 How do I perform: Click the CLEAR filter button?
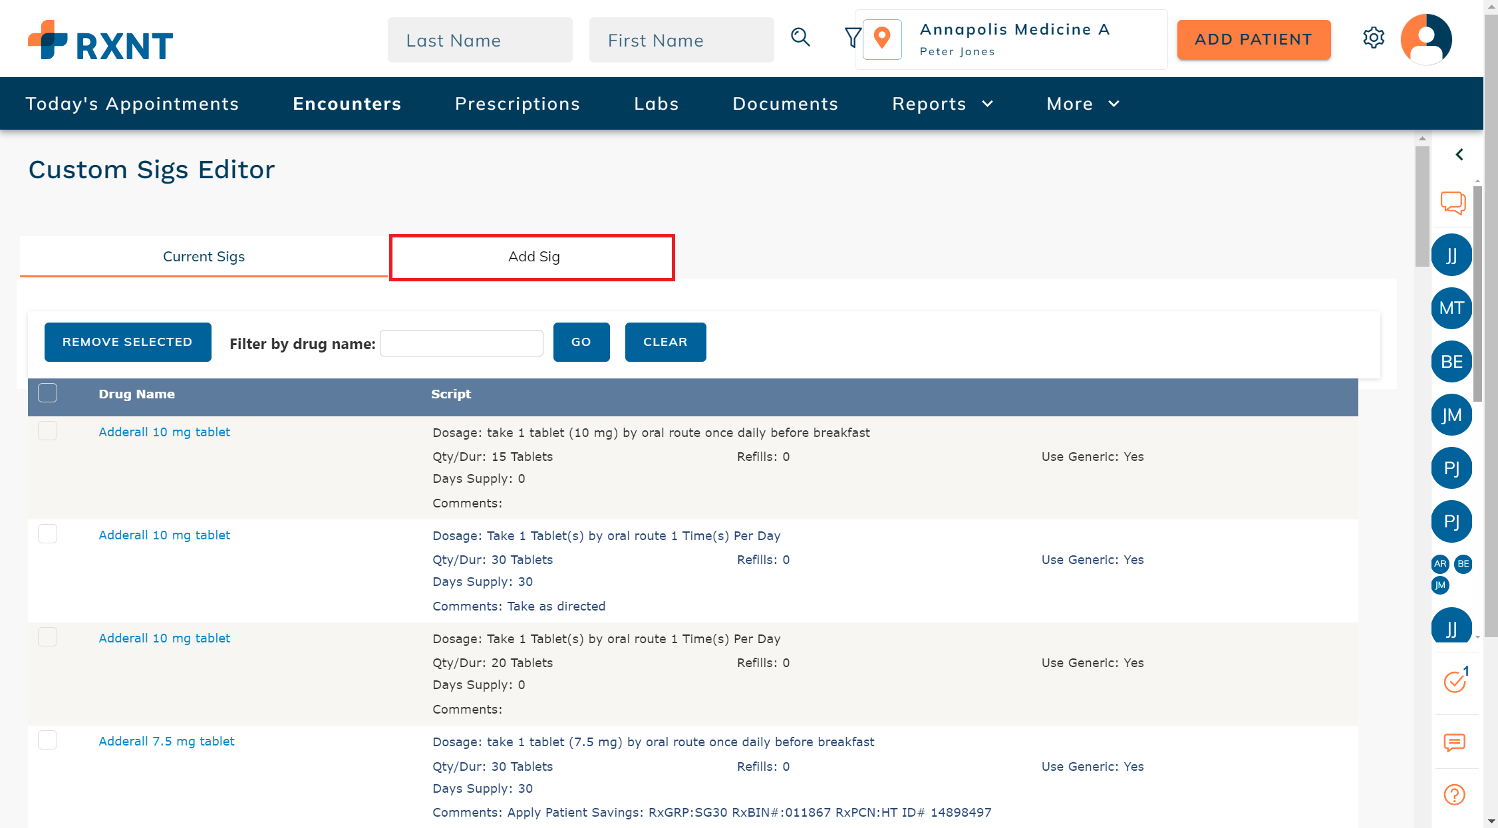point(665,342)
